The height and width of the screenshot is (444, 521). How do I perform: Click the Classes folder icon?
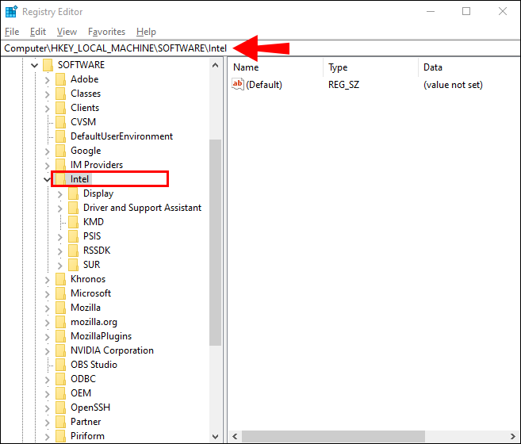coord(60,94)
